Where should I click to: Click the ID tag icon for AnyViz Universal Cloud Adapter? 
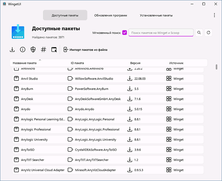70,170
